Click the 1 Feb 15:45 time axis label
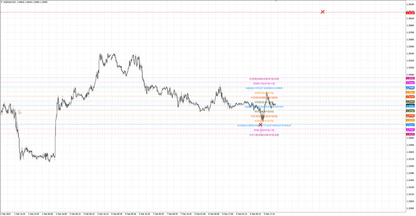 (20, 214)
